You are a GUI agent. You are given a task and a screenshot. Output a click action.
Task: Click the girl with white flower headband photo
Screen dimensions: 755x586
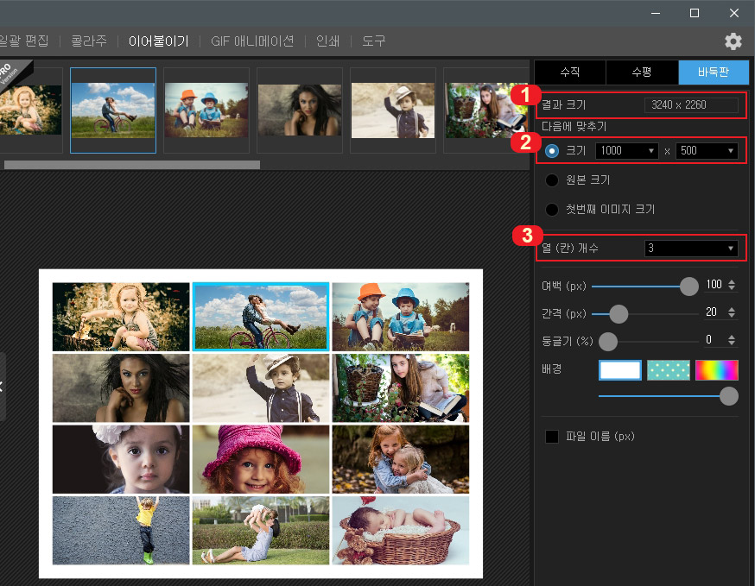click(x=121, y=459)
